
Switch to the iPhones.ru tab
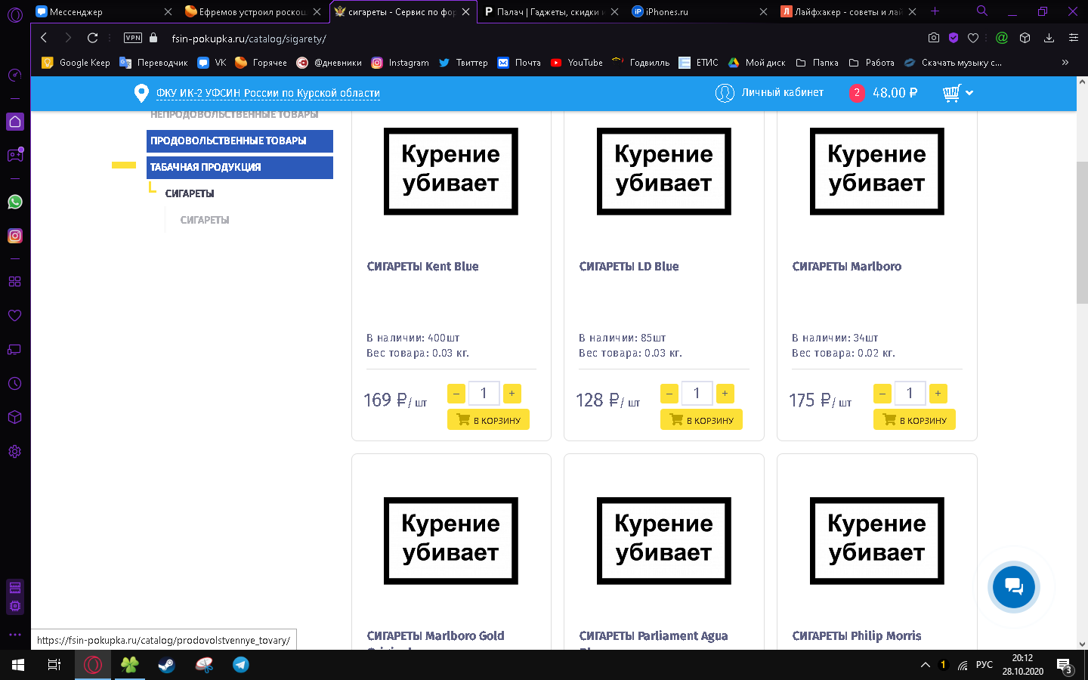point(699,11)
